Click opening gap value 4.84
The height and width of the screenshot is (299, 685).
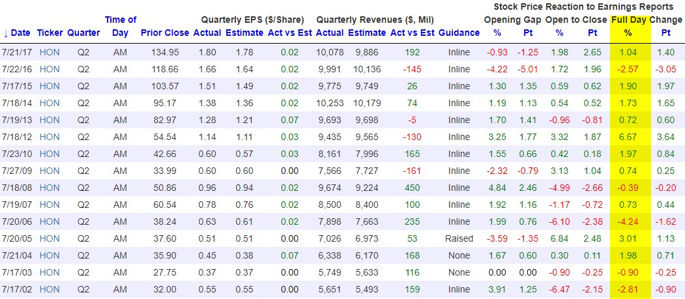[497, 188]
